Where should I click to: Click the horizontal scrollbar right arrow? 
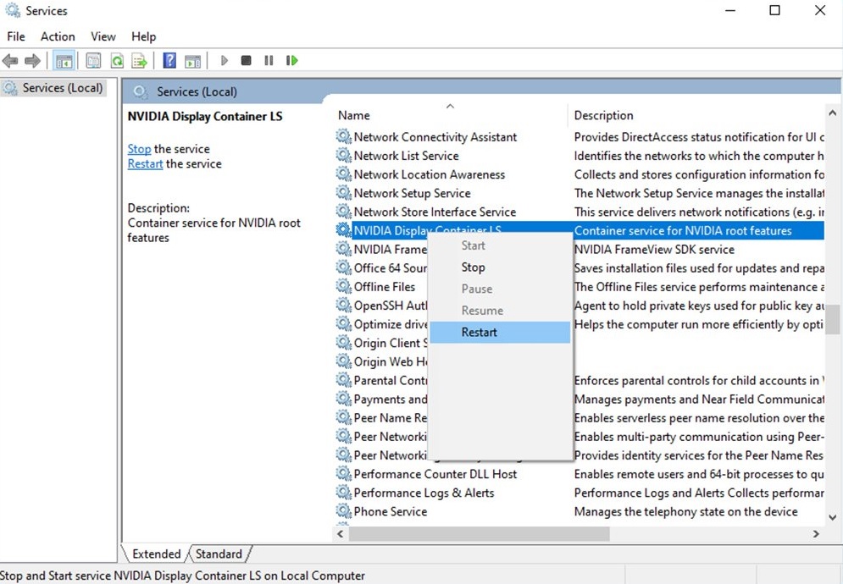tap(816, 533)
